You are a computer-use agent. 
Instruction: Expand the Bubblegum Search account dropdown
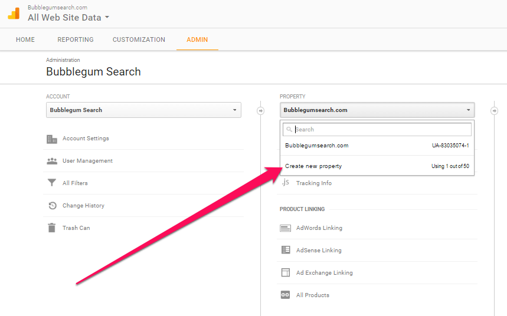[143, 110]
